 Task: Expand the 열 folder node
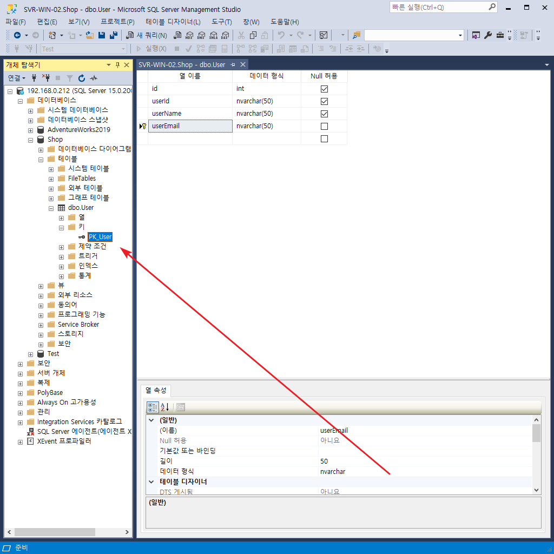click(62, 218)
